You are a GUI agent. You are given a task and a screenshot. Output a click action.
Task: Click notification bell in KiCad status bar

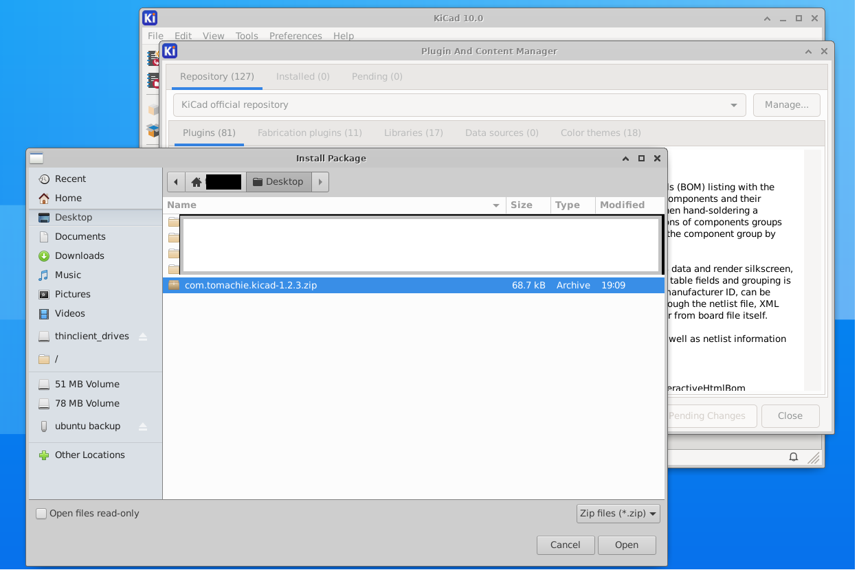point(793,457)
